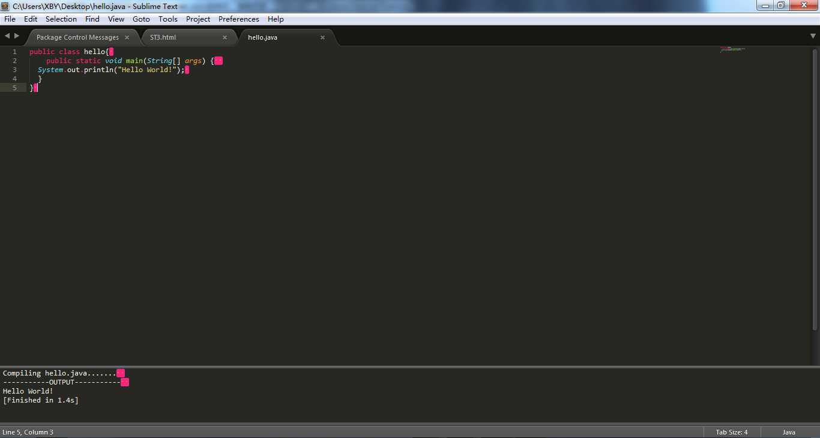This screenshot has width=820, height=438.
Task: Click line number 3 in gutter
Action: click(14, 70)
